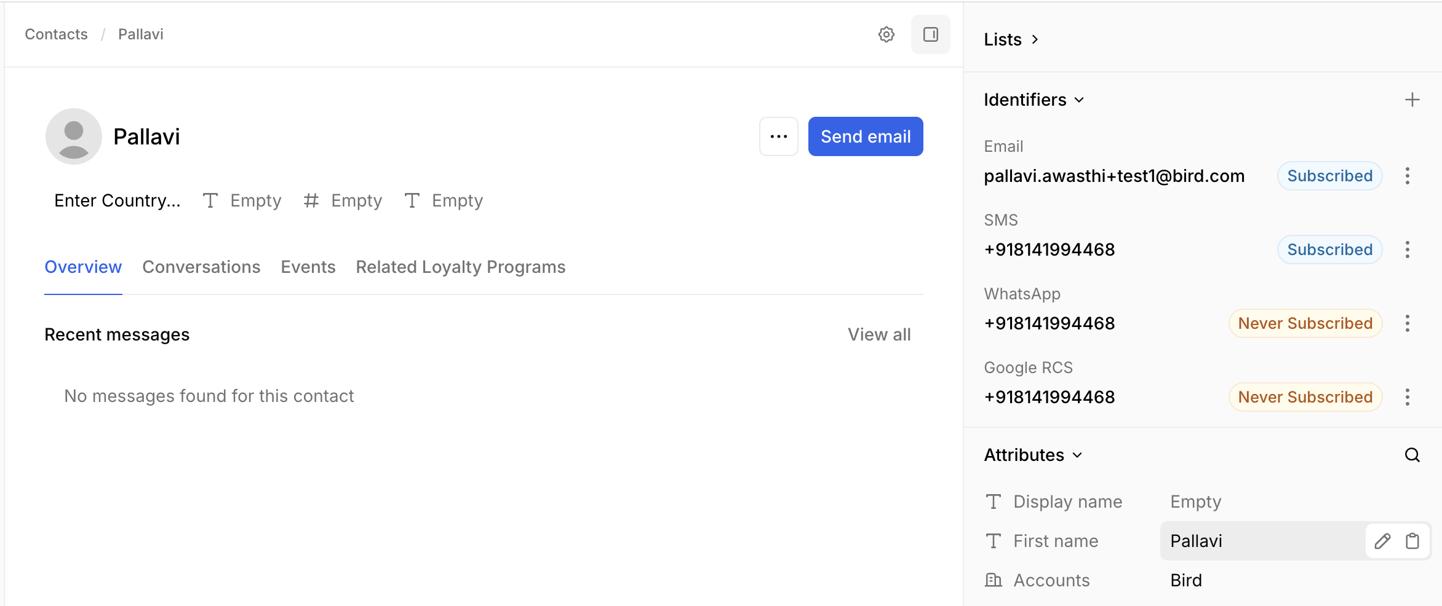
Task: Search attributes with magnifier icon
Action: pos(1412,455)
